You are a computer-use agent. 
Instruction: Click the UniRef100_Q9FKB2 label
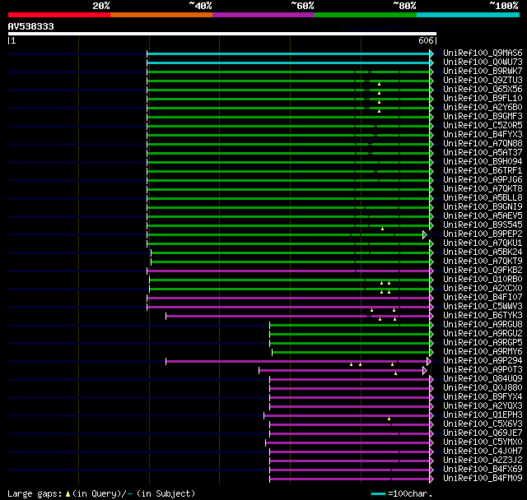coord(483,271)
